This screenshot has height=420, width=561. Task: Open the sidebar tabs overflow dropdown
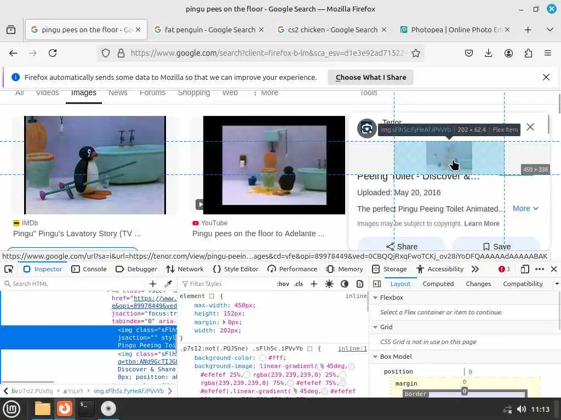pyautogui.click(x=557, y=284)
